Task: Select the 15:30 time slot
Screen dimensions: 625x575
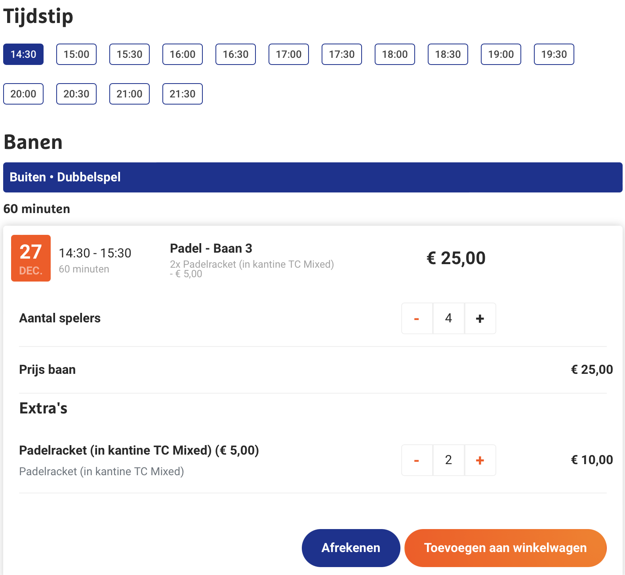Action: tap(130, 54)
